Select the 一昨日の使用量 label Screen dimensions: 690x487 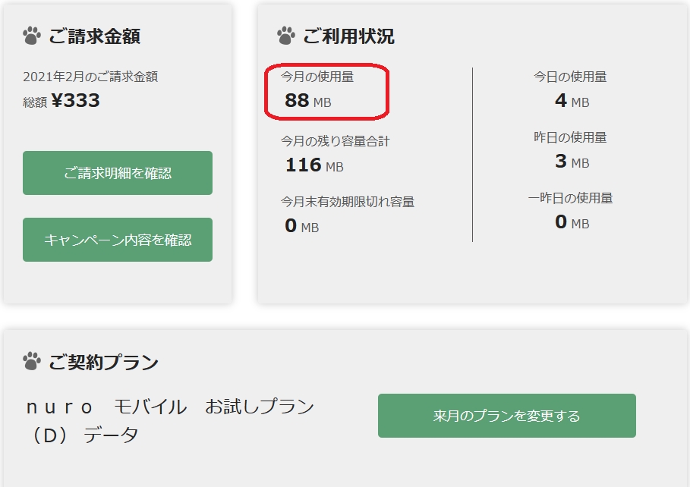click(x=570, y=198)
